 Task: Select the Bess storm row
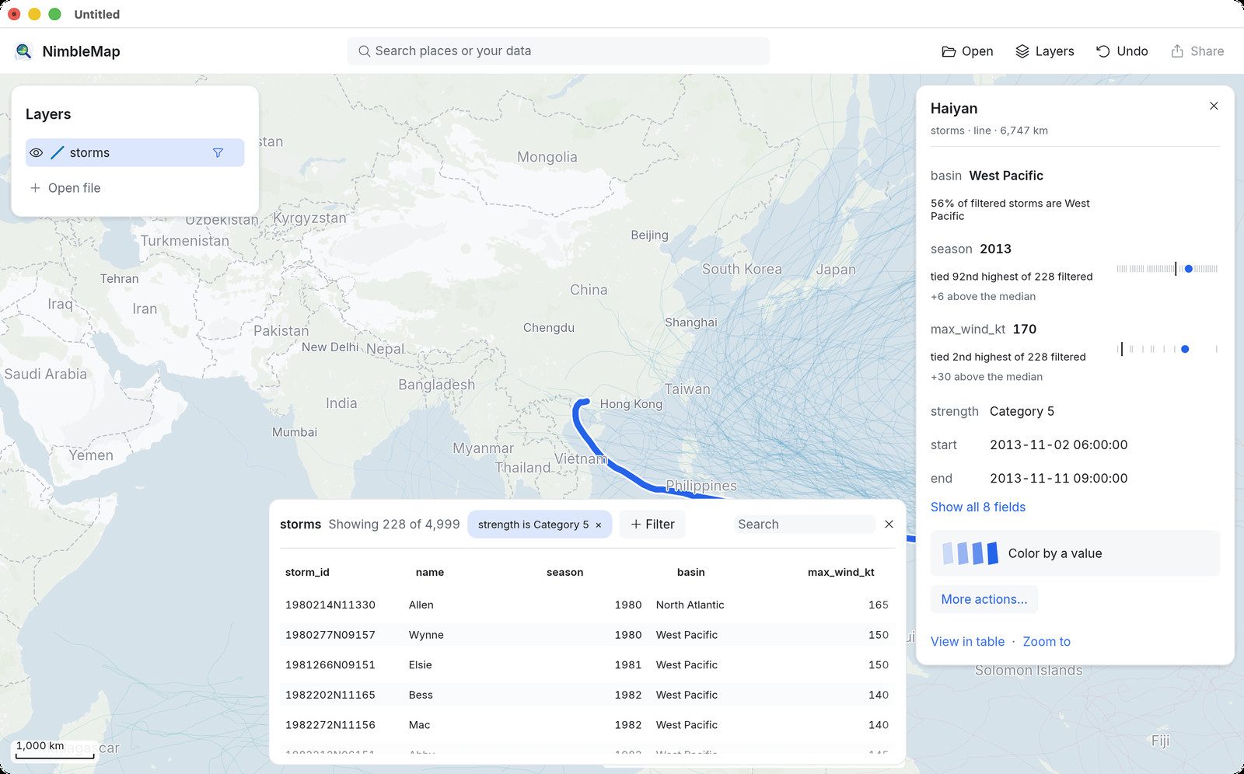(587, 695)
